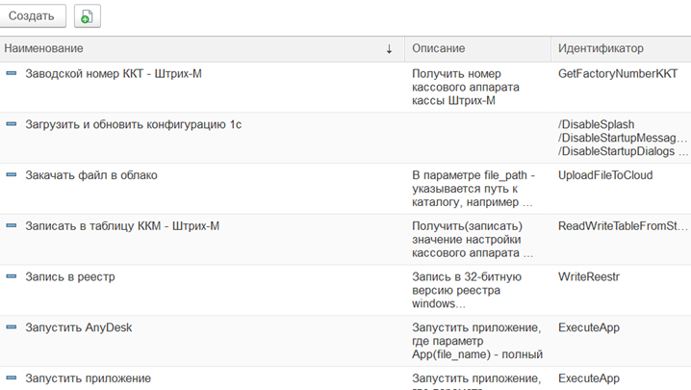Click the Идентификатор column header

tap(601, 48)
